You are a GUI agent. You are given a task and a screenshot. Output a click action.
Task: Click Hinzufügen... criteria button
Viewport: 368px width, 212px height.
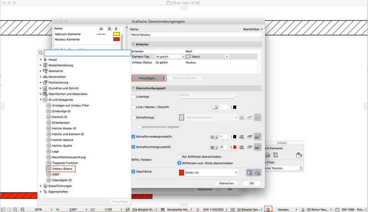[149, 78]
